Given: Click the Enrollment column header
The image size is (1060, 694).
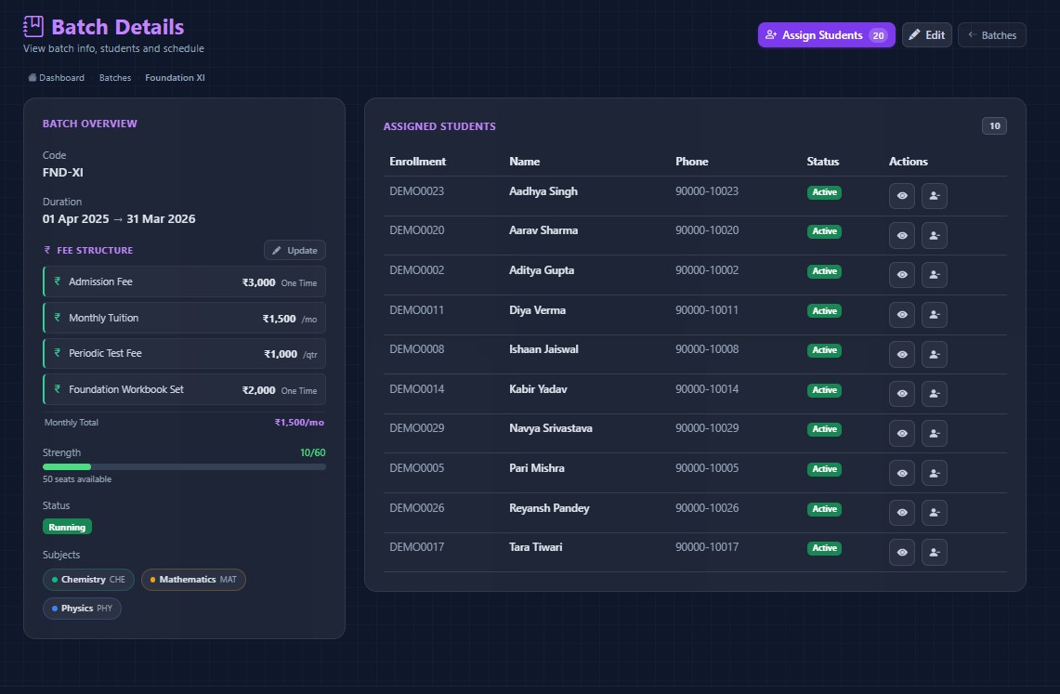Looking at the screenshot, I should [x=418, y=162].
